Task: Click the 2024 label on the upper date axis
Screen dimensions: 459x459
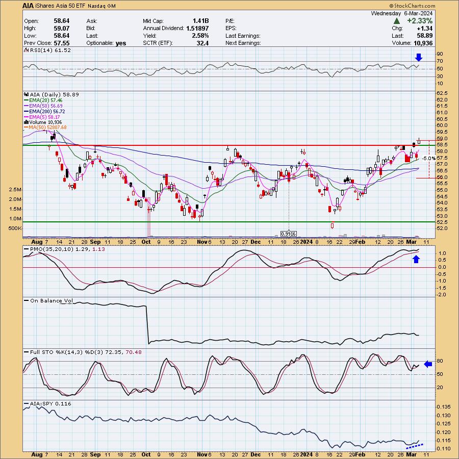Action: [307, 242]
